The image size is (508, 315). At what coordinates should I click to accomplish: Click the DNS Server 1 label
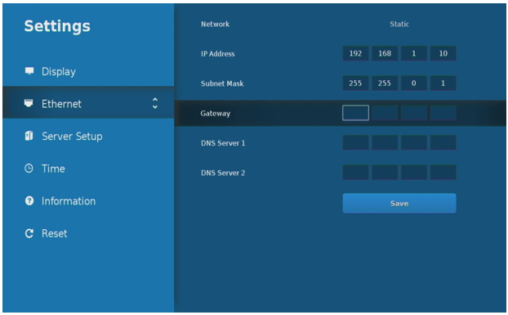tap(223, 143)
